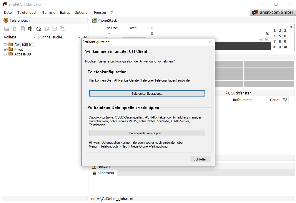Screen dimensions: 296x203
Task: Click the magnifier icon beside Suchfenster
Action: [227, 93]
